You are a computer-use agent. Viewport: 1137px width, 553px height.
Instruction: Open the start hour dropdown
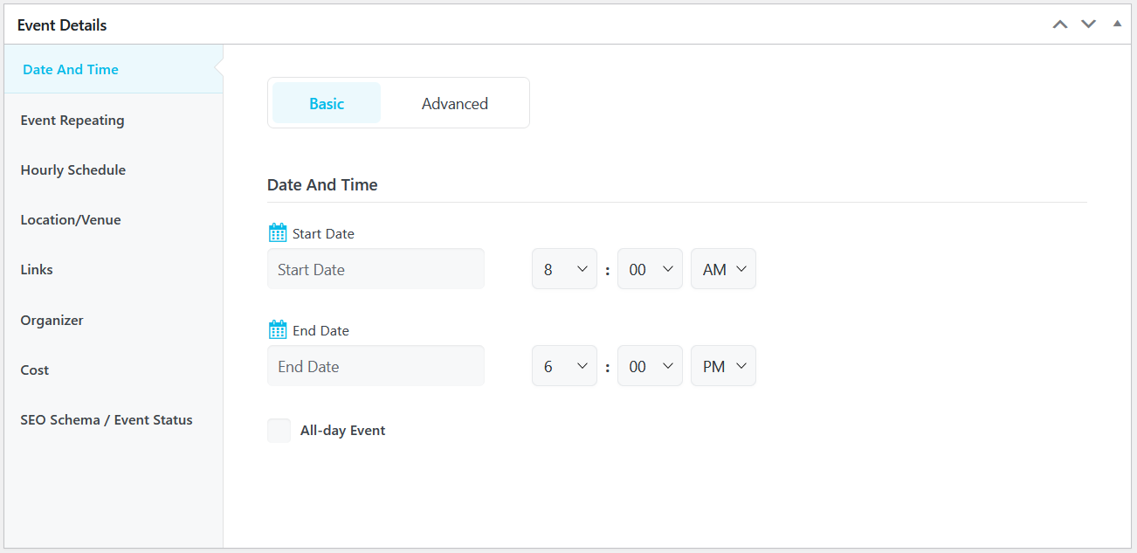pos(564,269)
